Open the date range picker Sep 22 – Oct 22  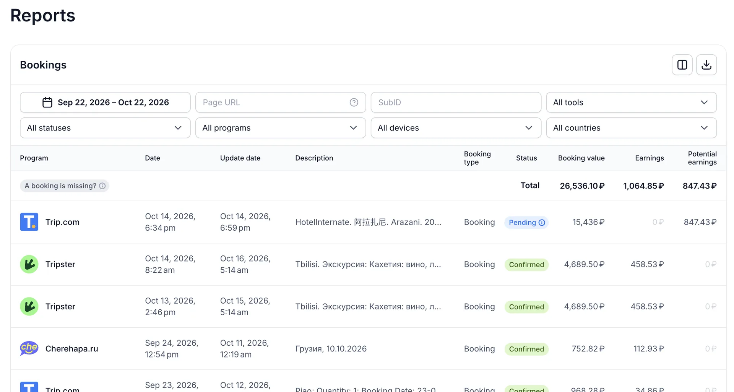click(x=105, y=102)
